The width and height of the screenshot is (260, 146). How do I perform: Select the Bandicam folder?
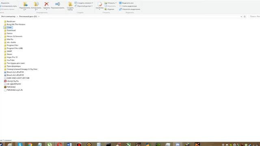point(9,21)
